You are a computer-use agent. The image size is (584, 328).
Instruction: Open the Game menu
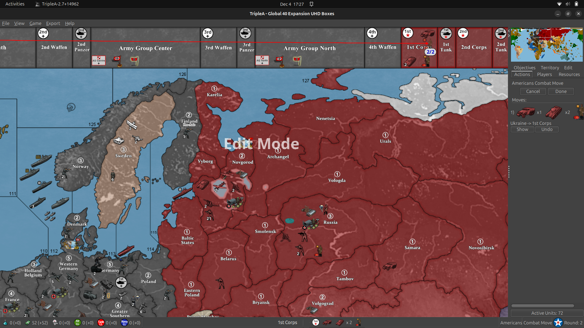point(35,23)
